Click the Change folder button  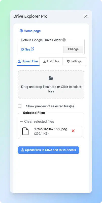(73, 49)
